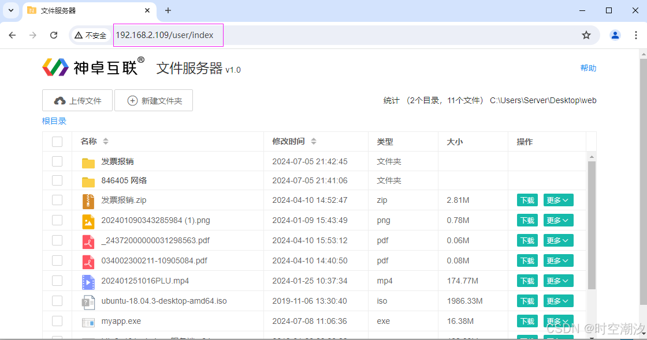Screen dimensions: 647x340
Task: Click the image icon of the png file
Action: [88, 221]
